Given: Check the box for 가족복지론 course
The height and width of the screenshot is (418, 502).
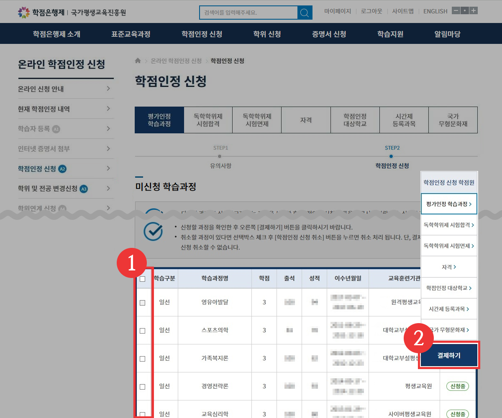Looking at the screenshot, I should tap(142, 359).
